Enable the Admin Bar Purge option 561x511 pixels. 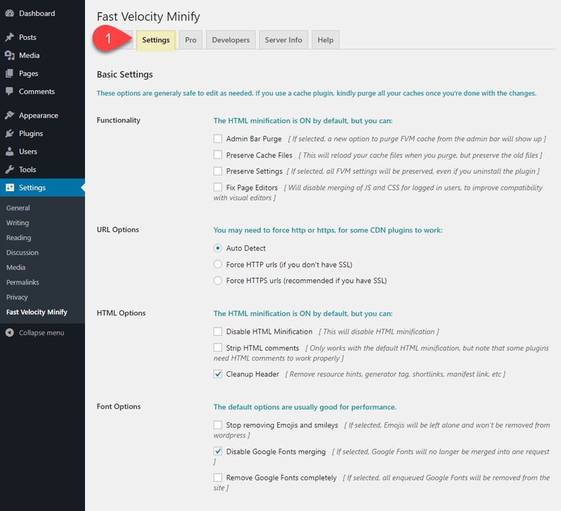[217, 138]
